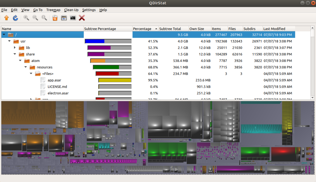Open a terminal in the current directory
The image size is (316, 182).
[72, 18]
